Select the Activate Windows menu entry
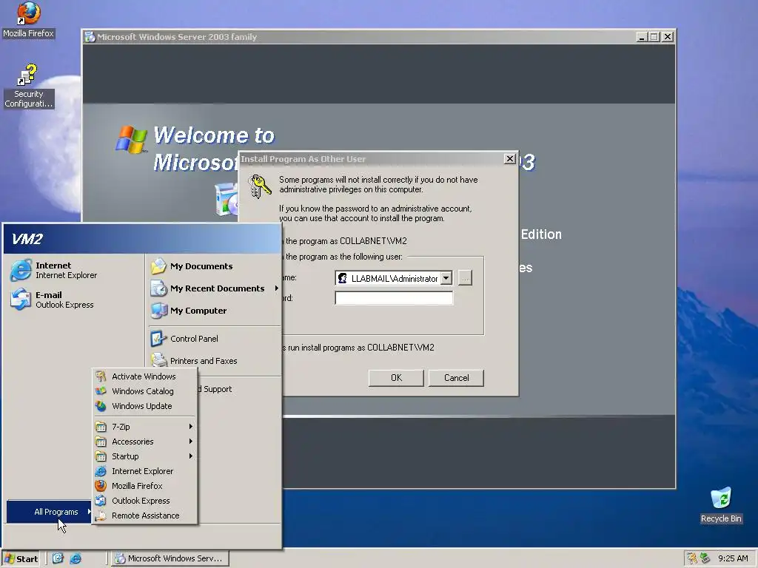Viewport: 758px width, 568px height. coord(145,376)
